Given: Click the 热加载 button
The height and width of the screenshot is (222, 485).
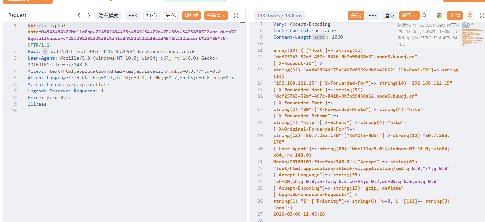Looking at the screenshot, I should click(191, 15).
